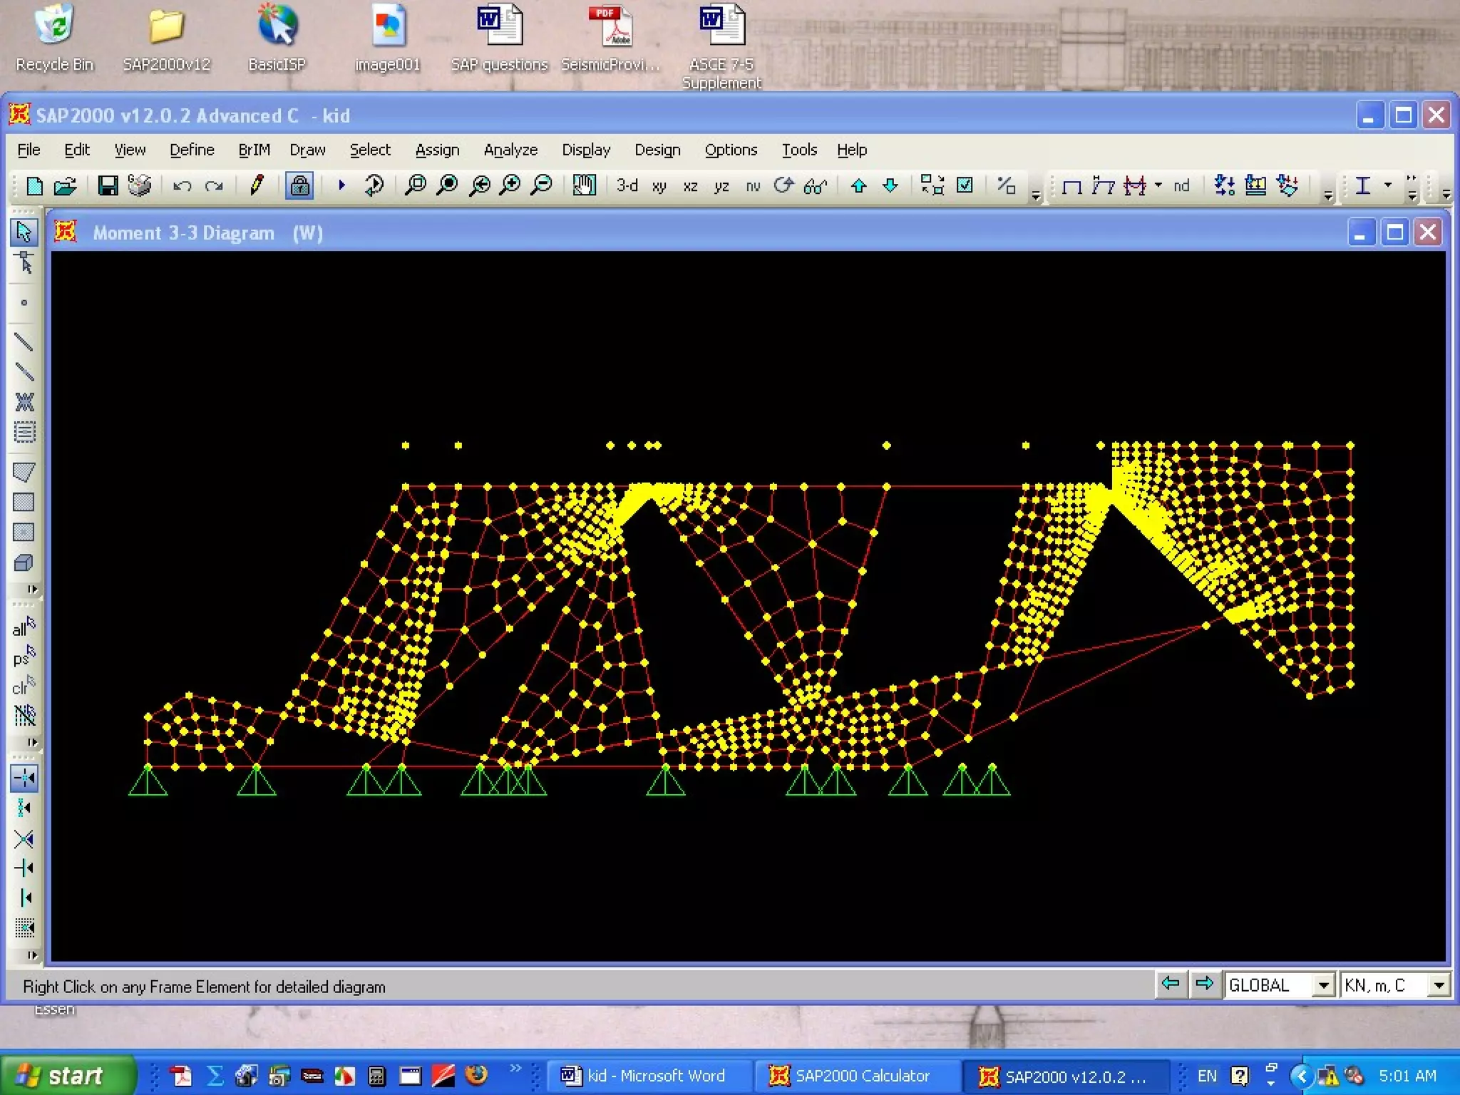Click the Clear Selection 'clr' tool

click(x=24, y=686)
